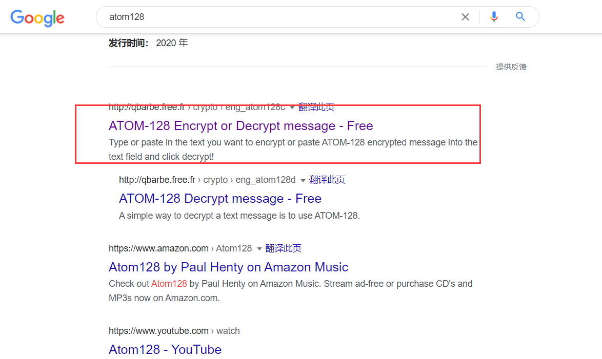Open Atom128 by Paul Henty on Amazon Music
Image resolution: width=602 pixels, height=359 pixels.
[x=228, y=267]
